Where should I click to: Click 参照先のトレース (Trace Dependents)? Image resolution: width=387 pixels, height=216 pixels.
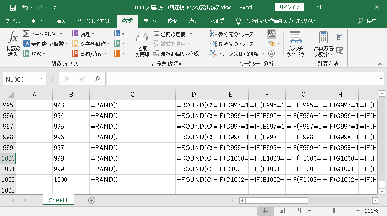[232, 44]
